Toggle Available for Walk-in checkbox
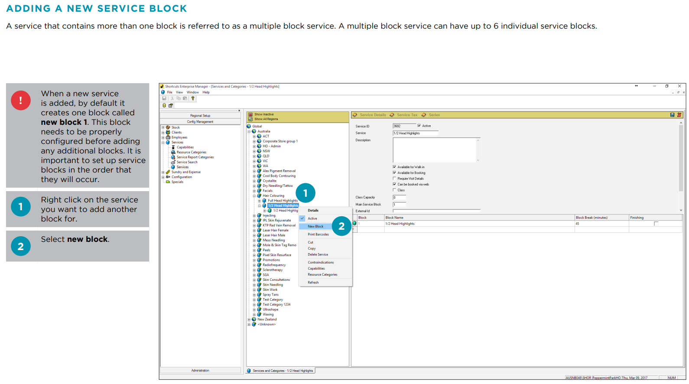 tap(394, 167)
